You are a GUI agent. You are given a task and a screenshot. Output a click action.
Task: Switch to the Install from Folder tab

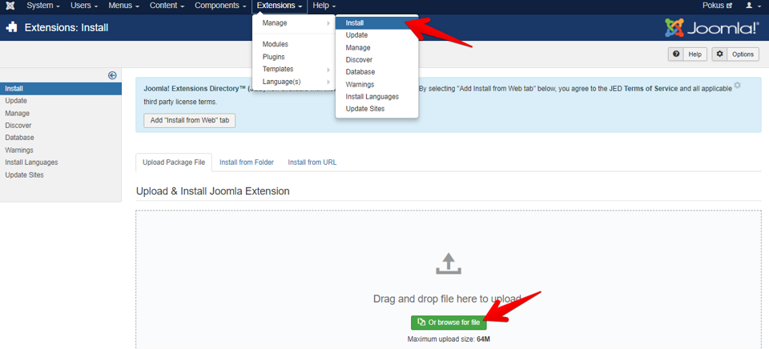(247, 162)
